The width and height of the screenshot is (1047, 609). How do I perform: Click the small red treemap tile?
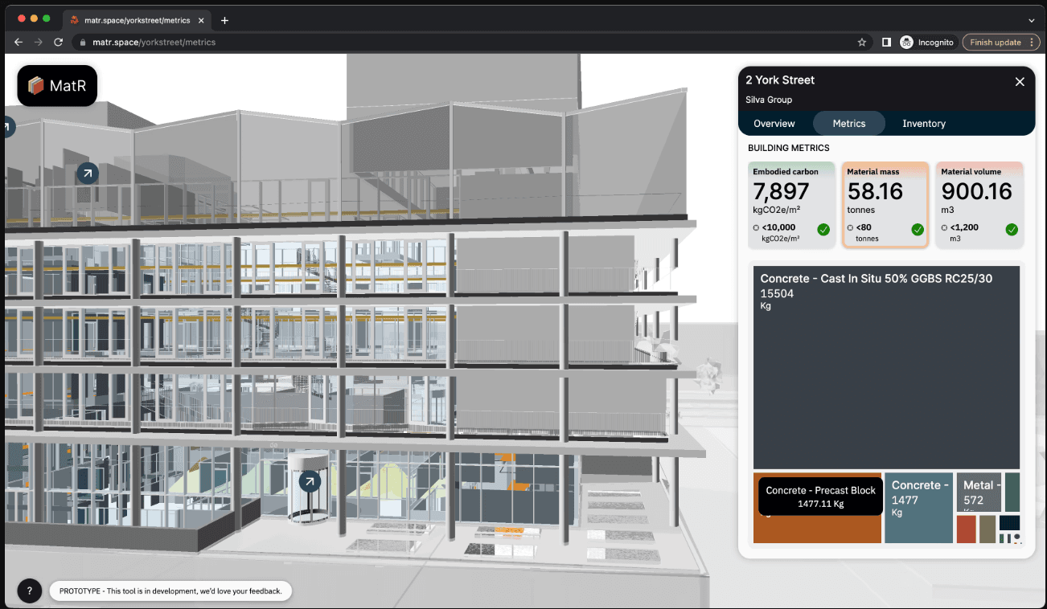(966, 529)
